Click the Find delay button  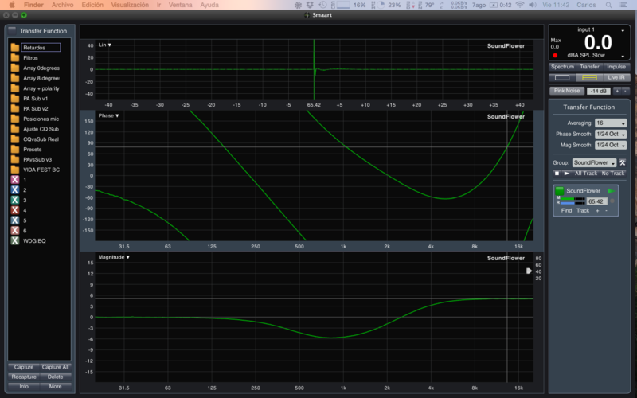566,210
